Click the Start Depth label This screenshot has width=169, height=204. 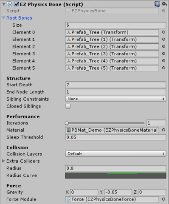click(x=20, y=85)
